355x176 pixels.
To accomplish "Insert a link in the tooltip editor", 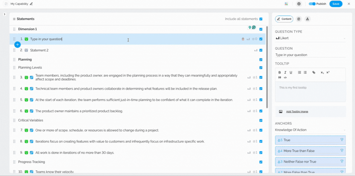I will point(314,73).
